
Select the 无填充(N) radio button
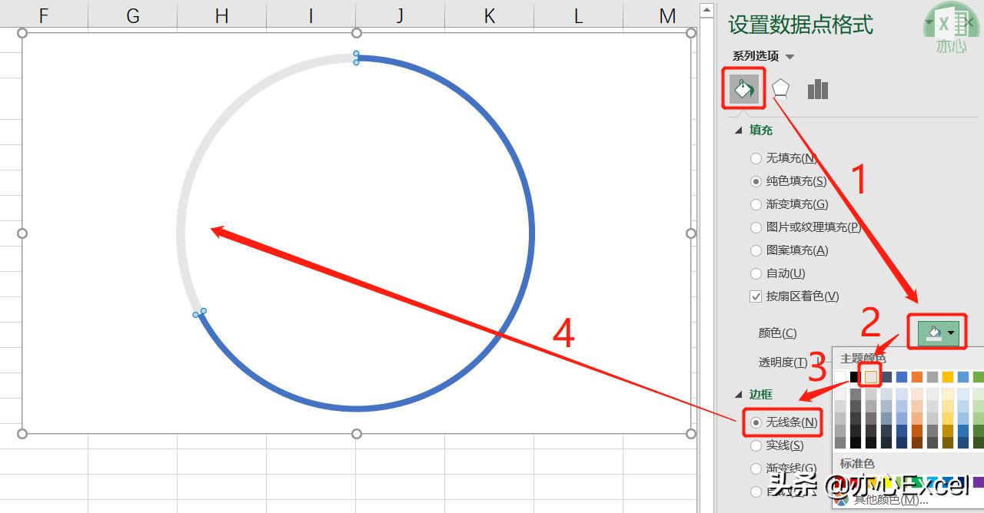click(756, 158)
